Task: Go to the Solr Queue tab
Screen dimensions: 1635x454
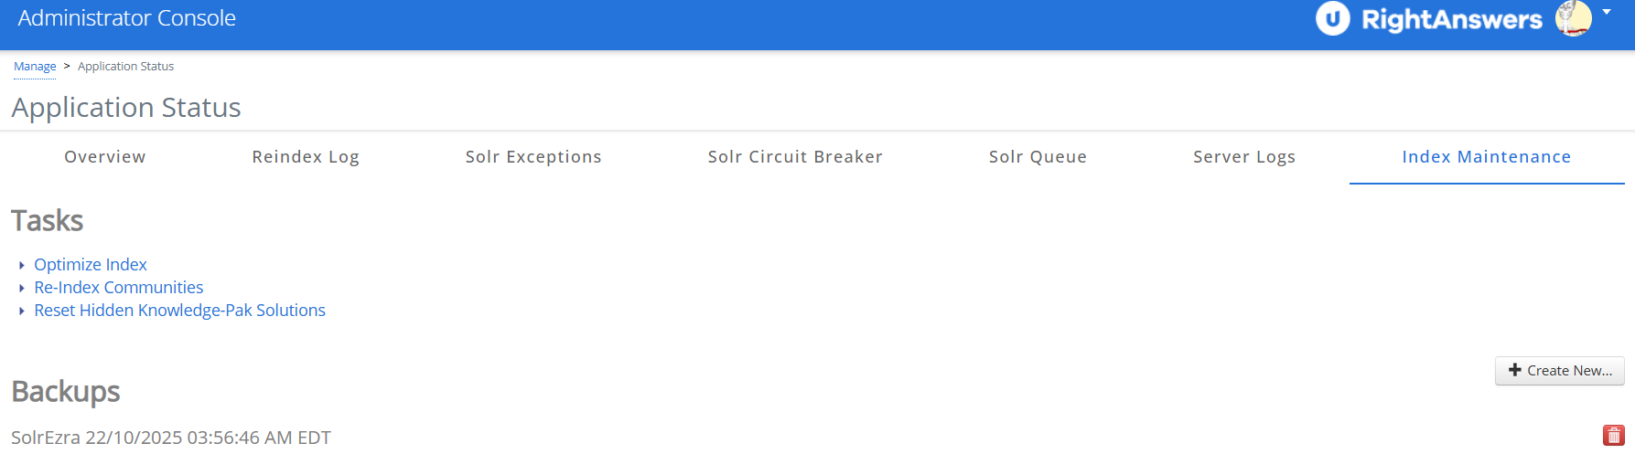Action: [x=1038, y=157]
